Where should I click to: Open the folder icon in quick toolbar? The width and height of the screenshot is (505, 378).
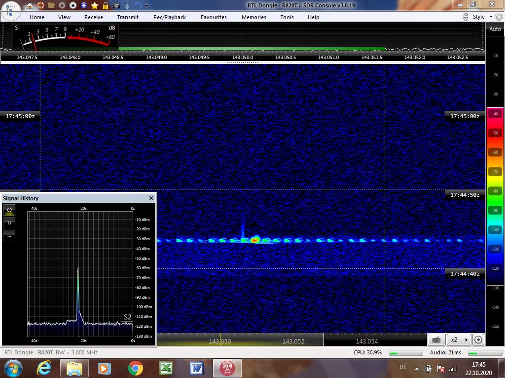pyautogui.click(x=51, y=5)
